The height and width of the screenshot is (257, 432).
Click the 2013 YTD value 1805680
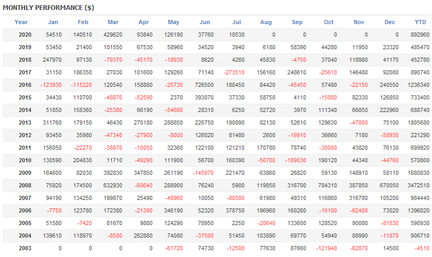tap(418, 122)
